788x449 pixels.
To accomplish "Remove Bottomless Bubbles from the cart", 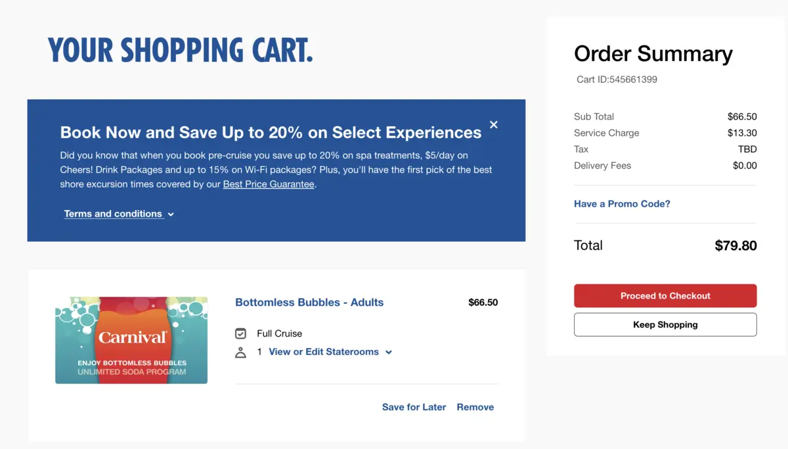I will pyautogui.click(x=475, y=407).
